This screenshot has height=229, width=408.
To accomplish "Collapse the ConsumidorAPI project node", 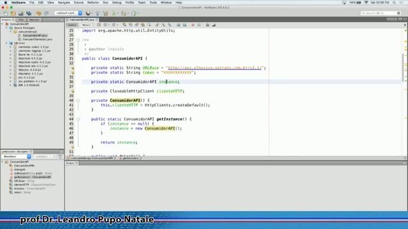I will [3, 24].
